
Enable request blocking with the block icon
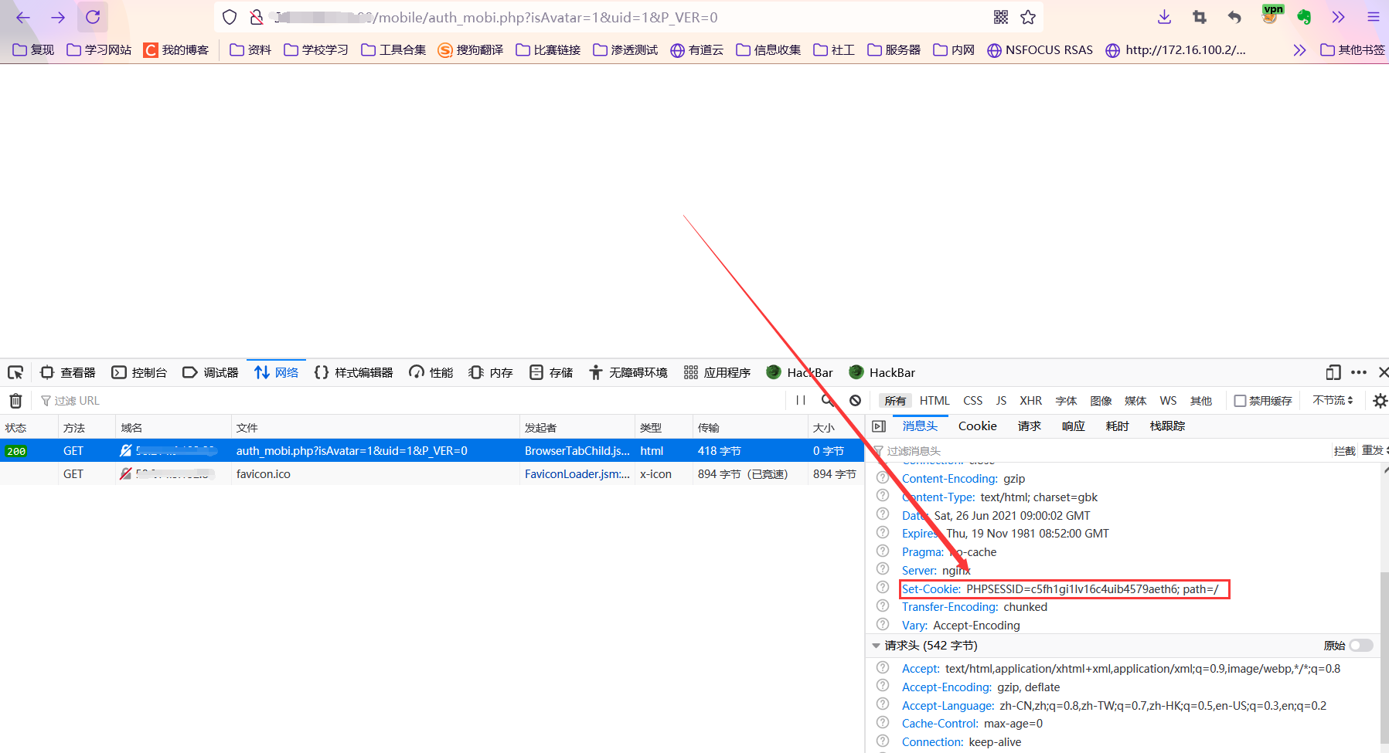tap(854, 400)
